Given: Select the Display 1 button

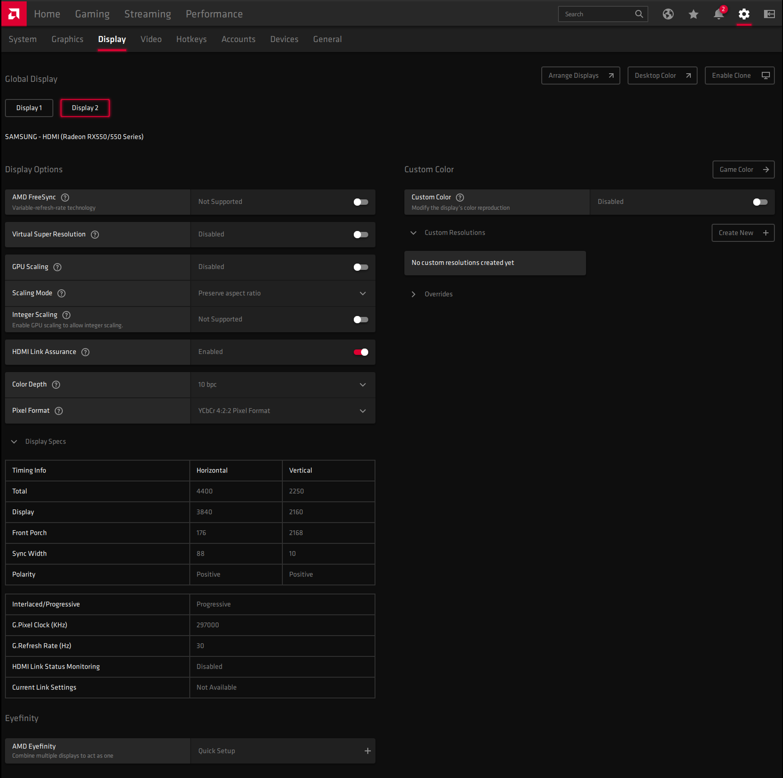Looking at the screenshot, I should tap(29, 108).
